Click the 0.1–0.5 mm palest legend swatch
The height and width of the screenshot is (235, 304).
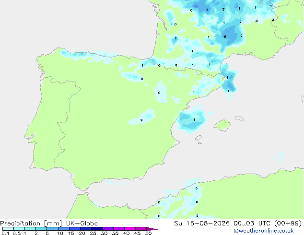click(x=8, y=229)
